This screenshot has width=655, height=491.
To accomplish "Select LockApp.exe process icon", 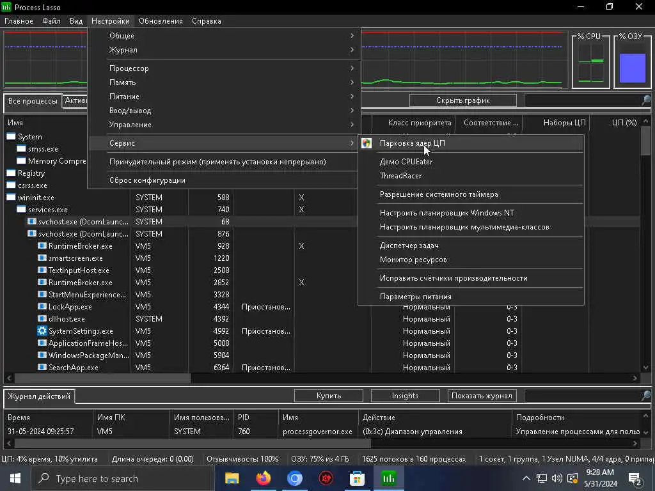I will pyautogui.click(x=42, y=306).
